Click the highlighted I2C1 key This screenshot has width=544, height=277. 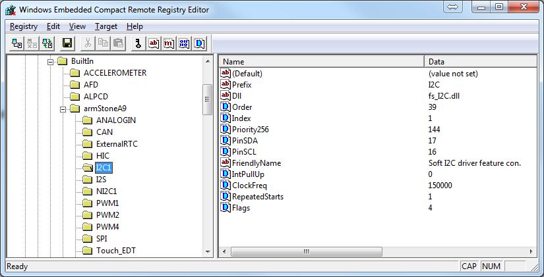(x=104, y=168)
